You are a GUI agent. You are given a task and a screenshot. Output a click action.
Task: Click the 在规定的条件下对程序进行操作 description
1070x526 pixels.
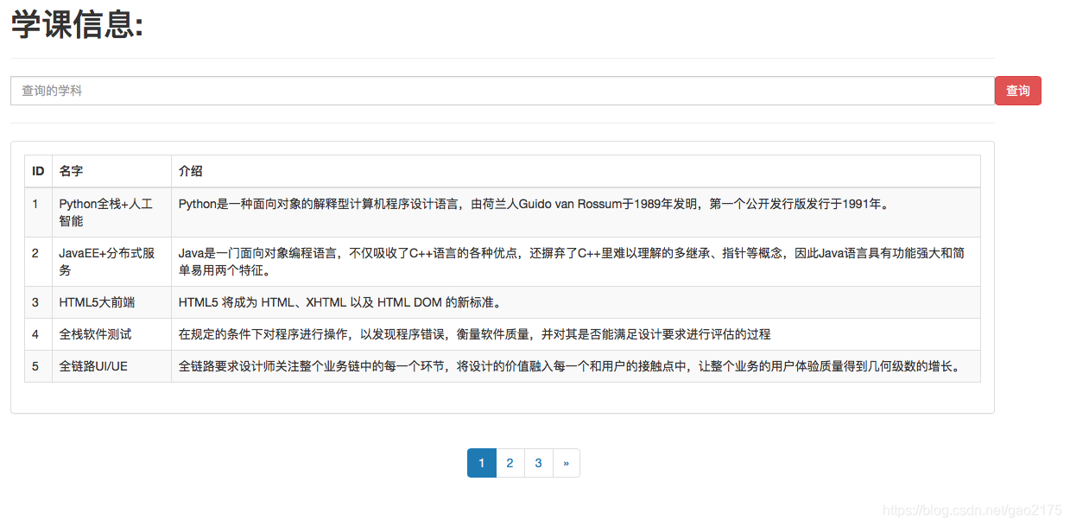[576, 334]
